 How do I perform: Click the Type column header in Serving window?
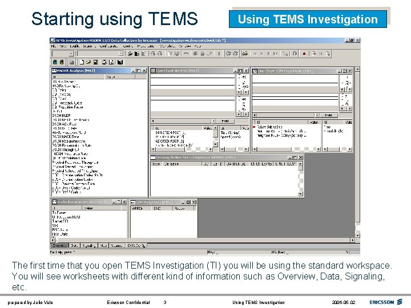click(157, 164)
